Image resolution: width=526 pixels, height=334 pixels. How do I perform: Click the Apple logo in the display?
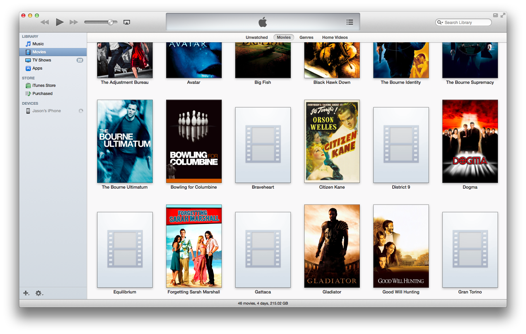263,22
